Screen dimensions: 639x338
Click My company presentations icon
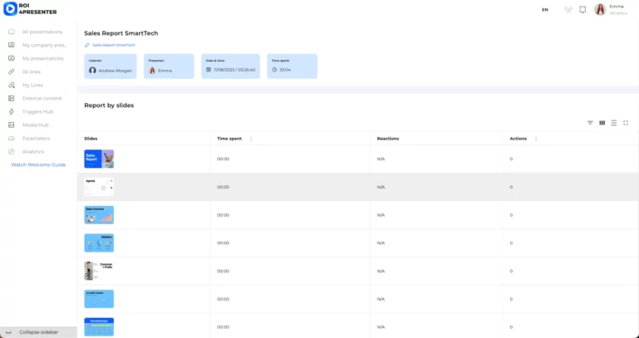pos(12,45)
